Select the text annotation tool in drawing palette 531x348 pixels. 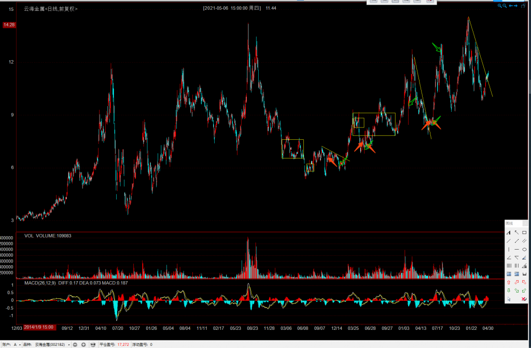(x=509, y=233)
